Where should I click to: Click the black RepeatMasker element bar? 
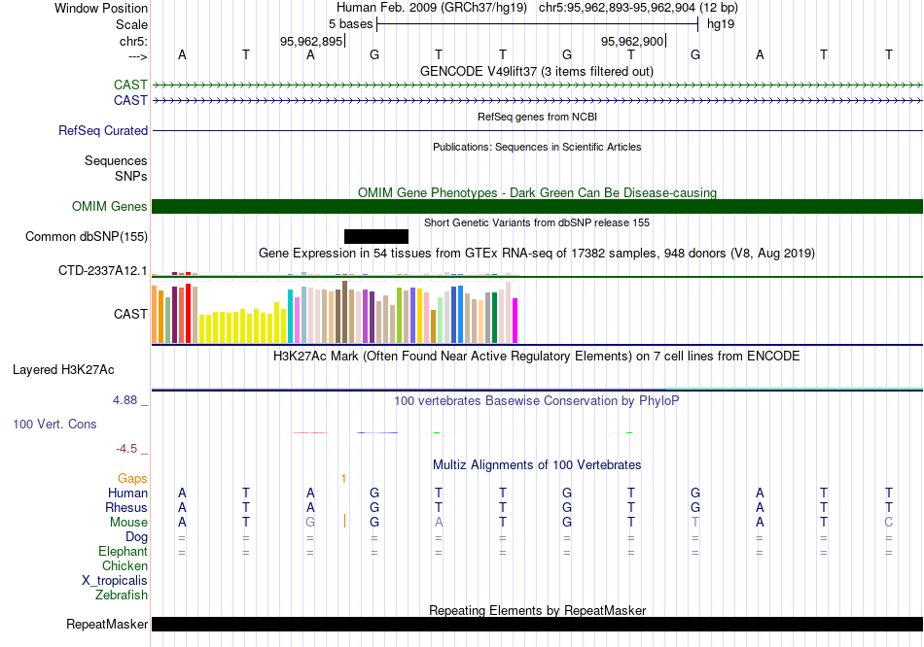point(537,624)
